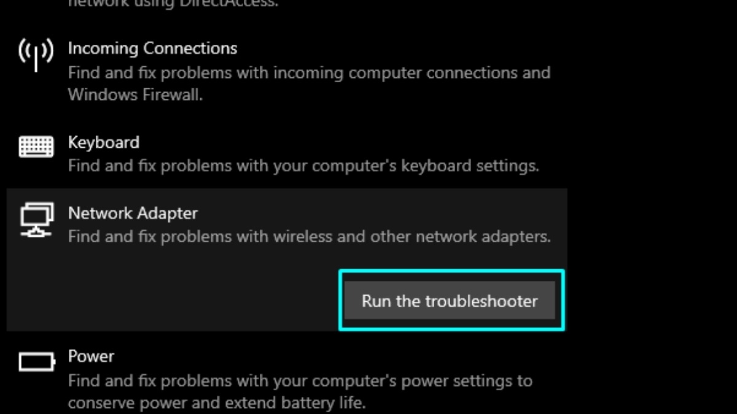The width and height of the screenshot is (737, 414).
Task: Click empty area left of Run the troubleshooter
Action: (x=172, y=301)
